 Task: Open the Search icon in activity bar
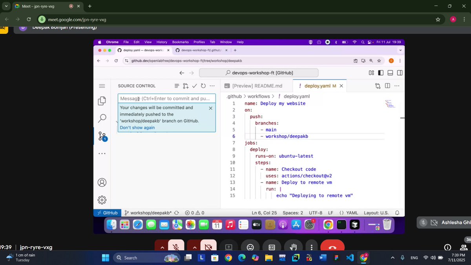[102, 118]
